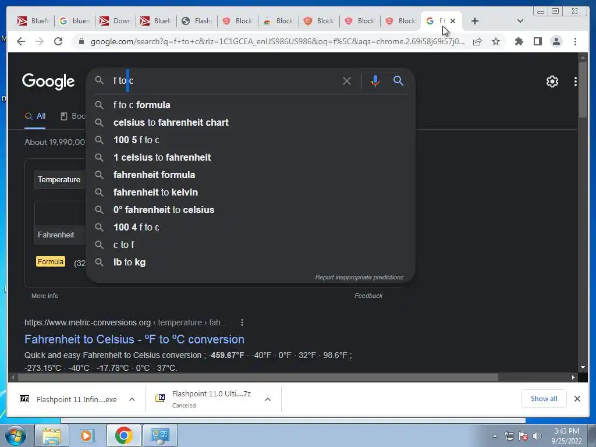Select suggestion 'fahrenheit to kelvin'
This screenshot has height=447, width=596.
(251, 192)
